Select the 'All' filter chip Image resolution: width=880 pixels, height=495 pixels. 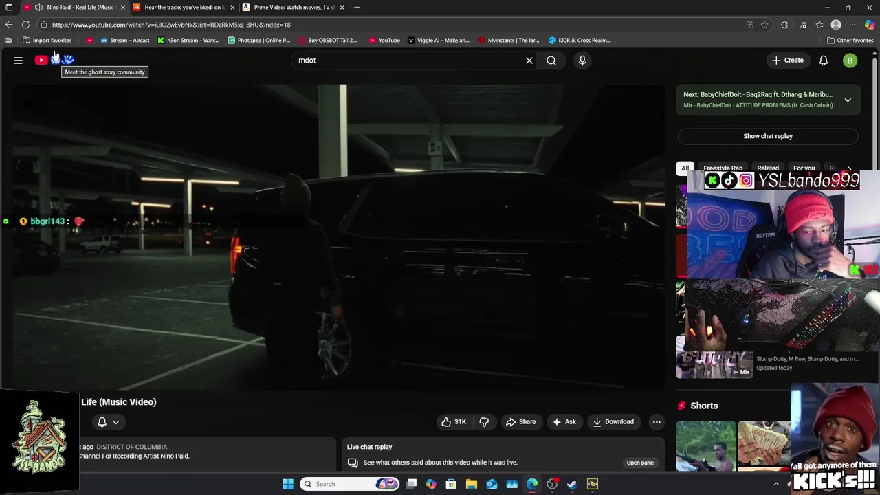point(685,168)
